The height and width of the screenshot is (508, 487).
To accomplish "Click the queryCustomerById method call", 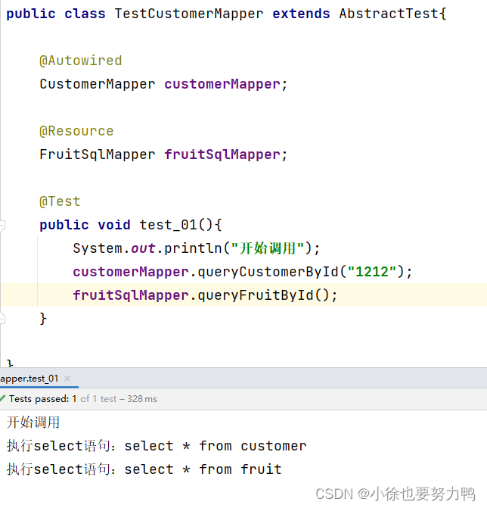I will (268, 272).
